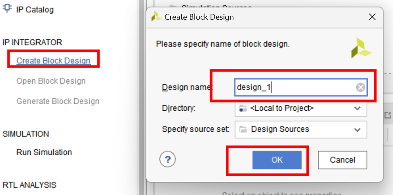Launch Run Simulation from the navigator

tap(44, 152)
